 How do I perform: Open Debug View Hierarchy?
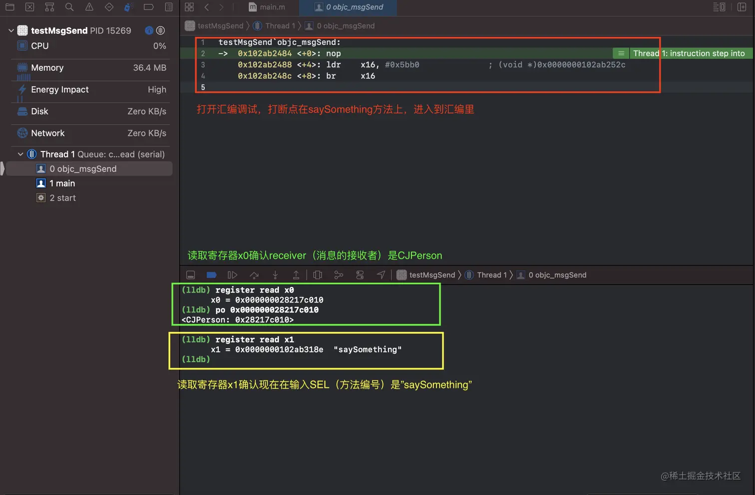point(318,275)
